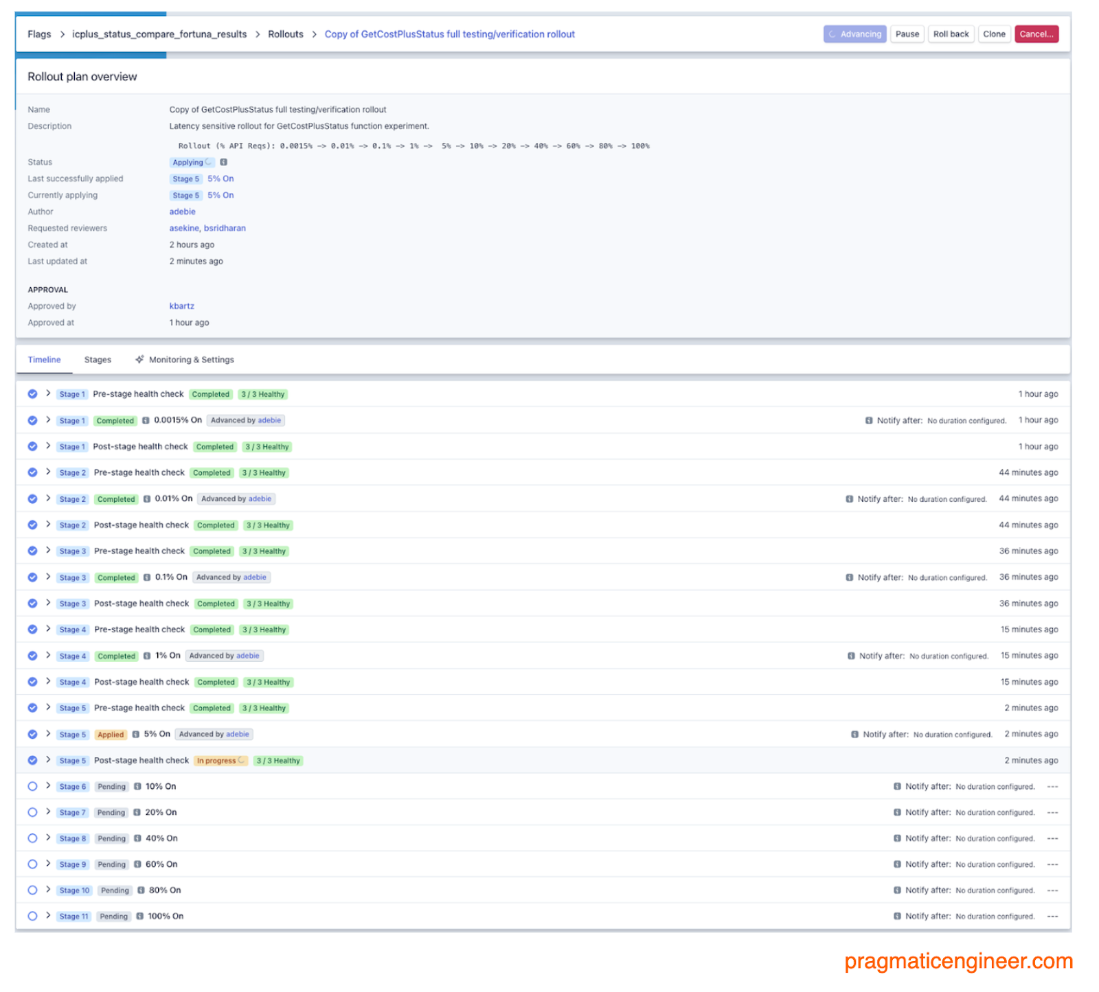
Task: Click the In progress spinner on Stage 5 post-stage check
Action: click(x=242, y=761)
